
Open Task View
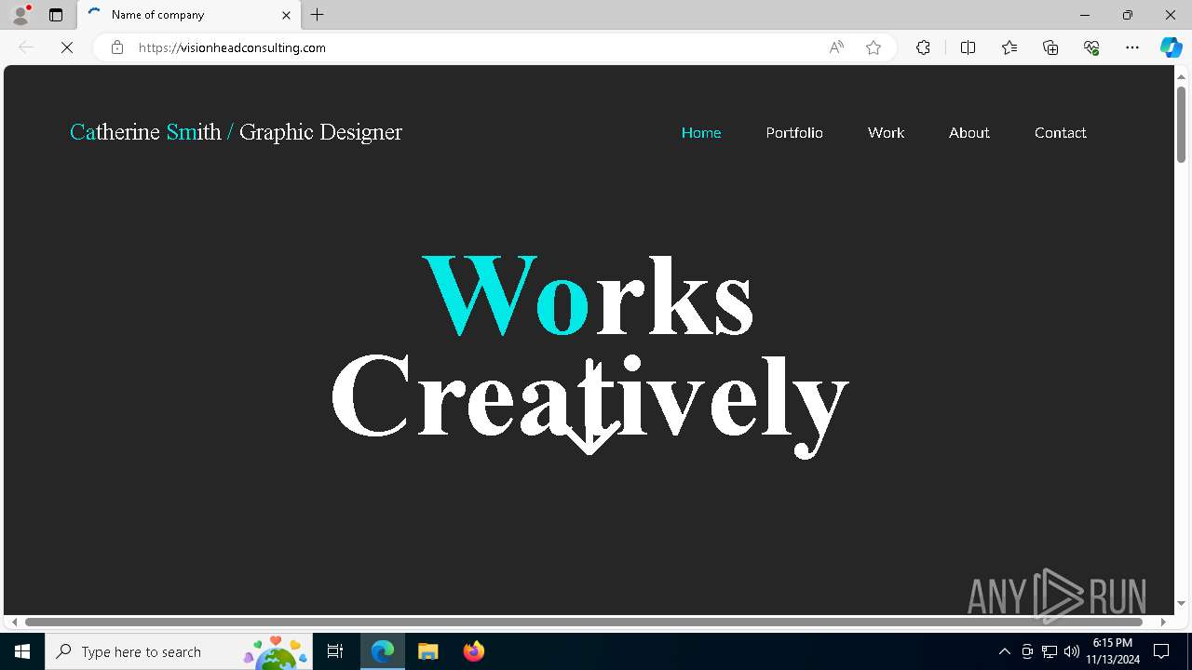[335, 651]
